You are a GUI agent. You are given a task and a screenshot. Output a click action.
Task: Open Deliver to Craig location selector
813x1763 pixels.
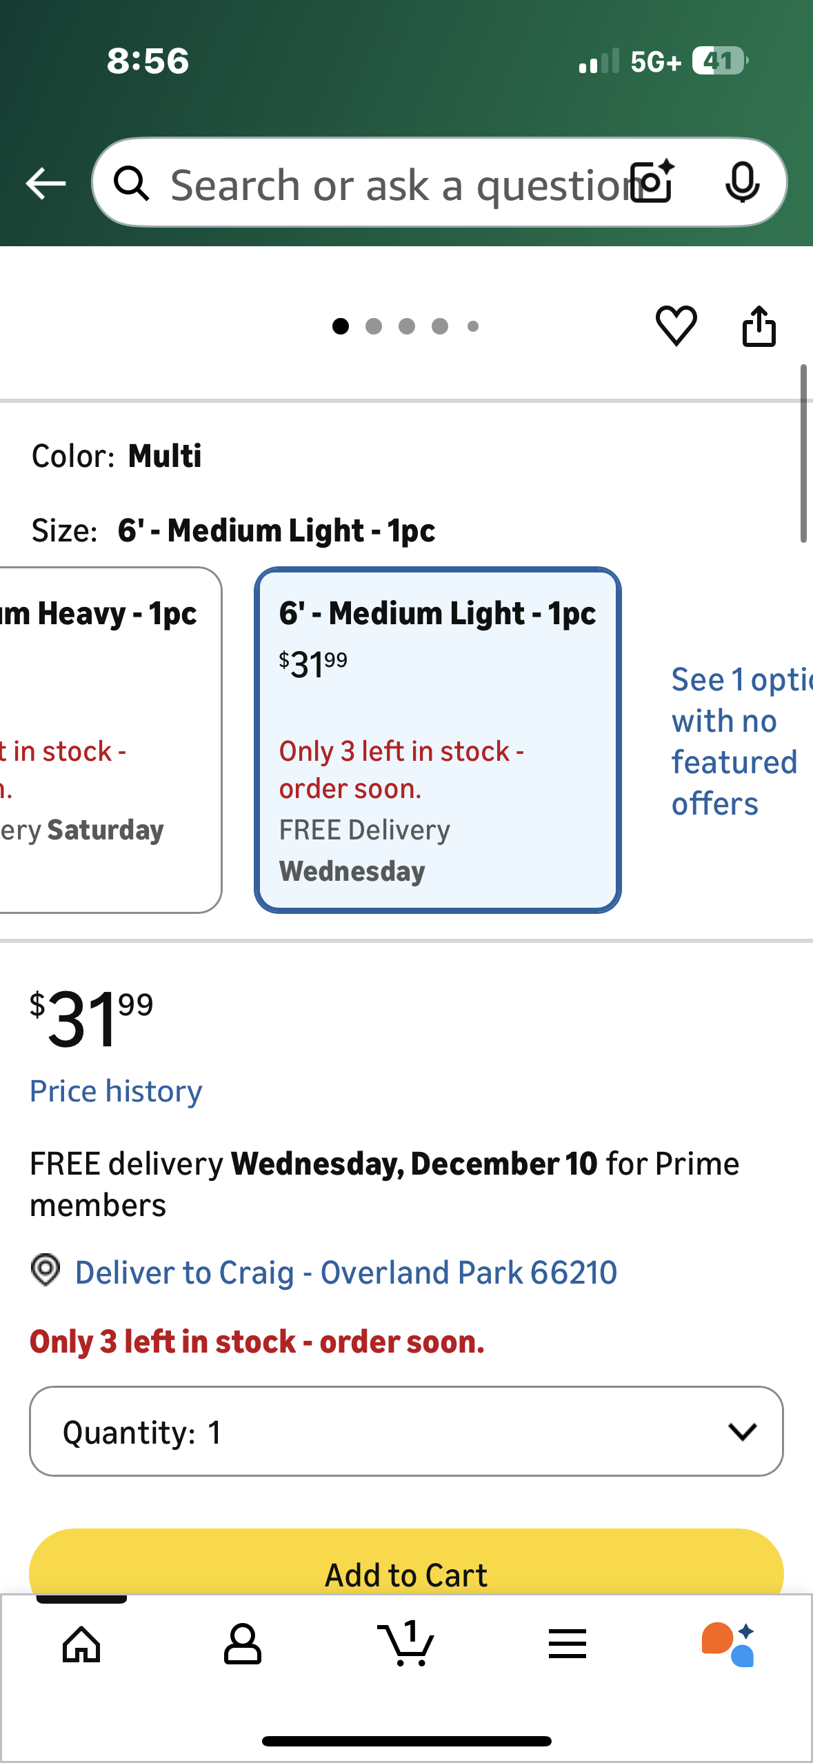[x=345, y=1273]
